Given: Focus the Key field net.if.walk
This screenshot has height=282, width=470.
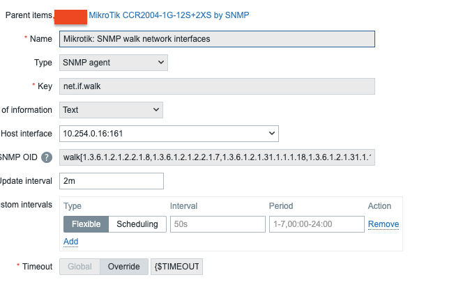Looking at the screenshot, I should (x=217, y=86).
